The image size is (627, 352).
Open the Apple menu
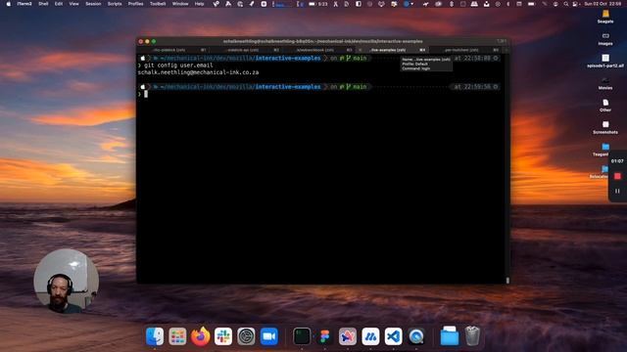(9, 4)
